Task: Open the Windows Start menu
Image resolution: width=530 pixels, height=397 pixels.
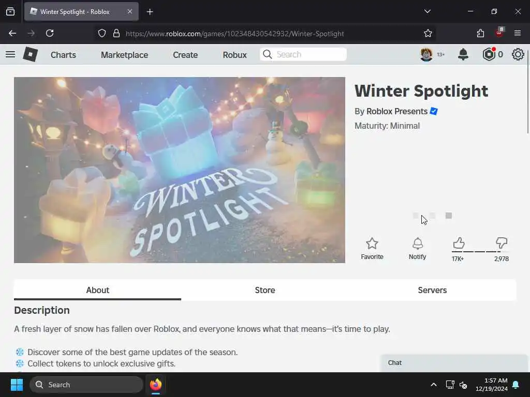Action: click(x=17, y=385)
